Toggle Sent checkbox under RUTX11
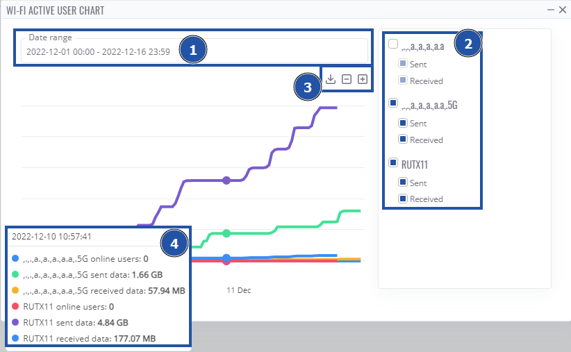 pos(403,183)
